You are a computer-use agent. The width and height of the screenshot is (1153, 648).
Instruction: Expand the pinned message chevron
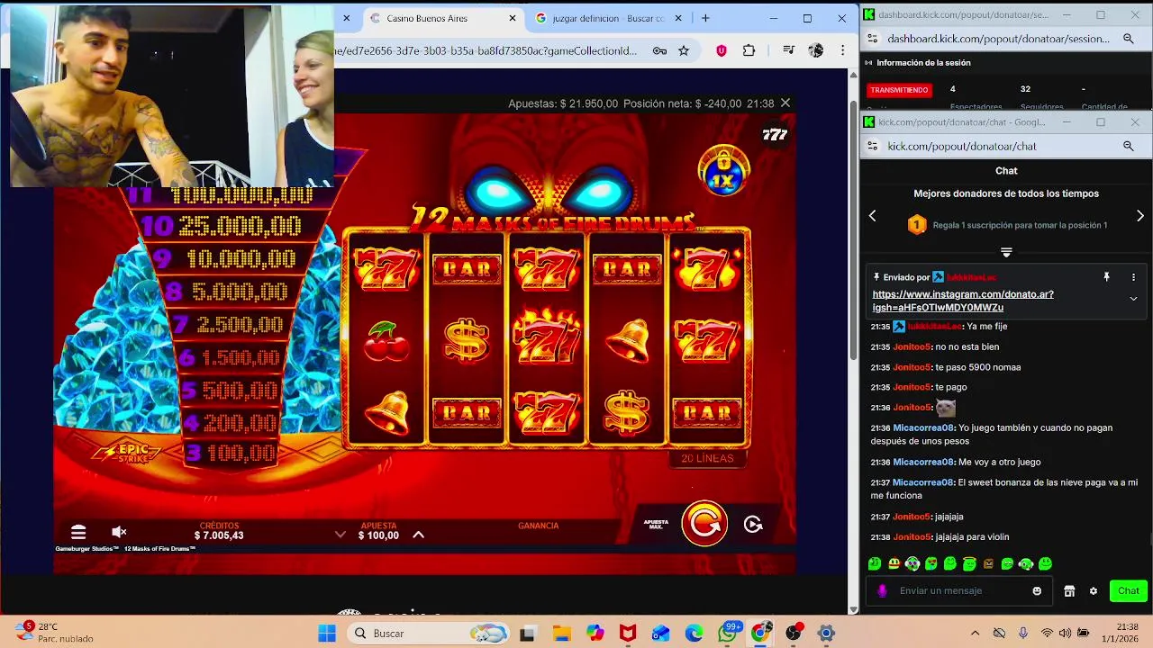1133,299
